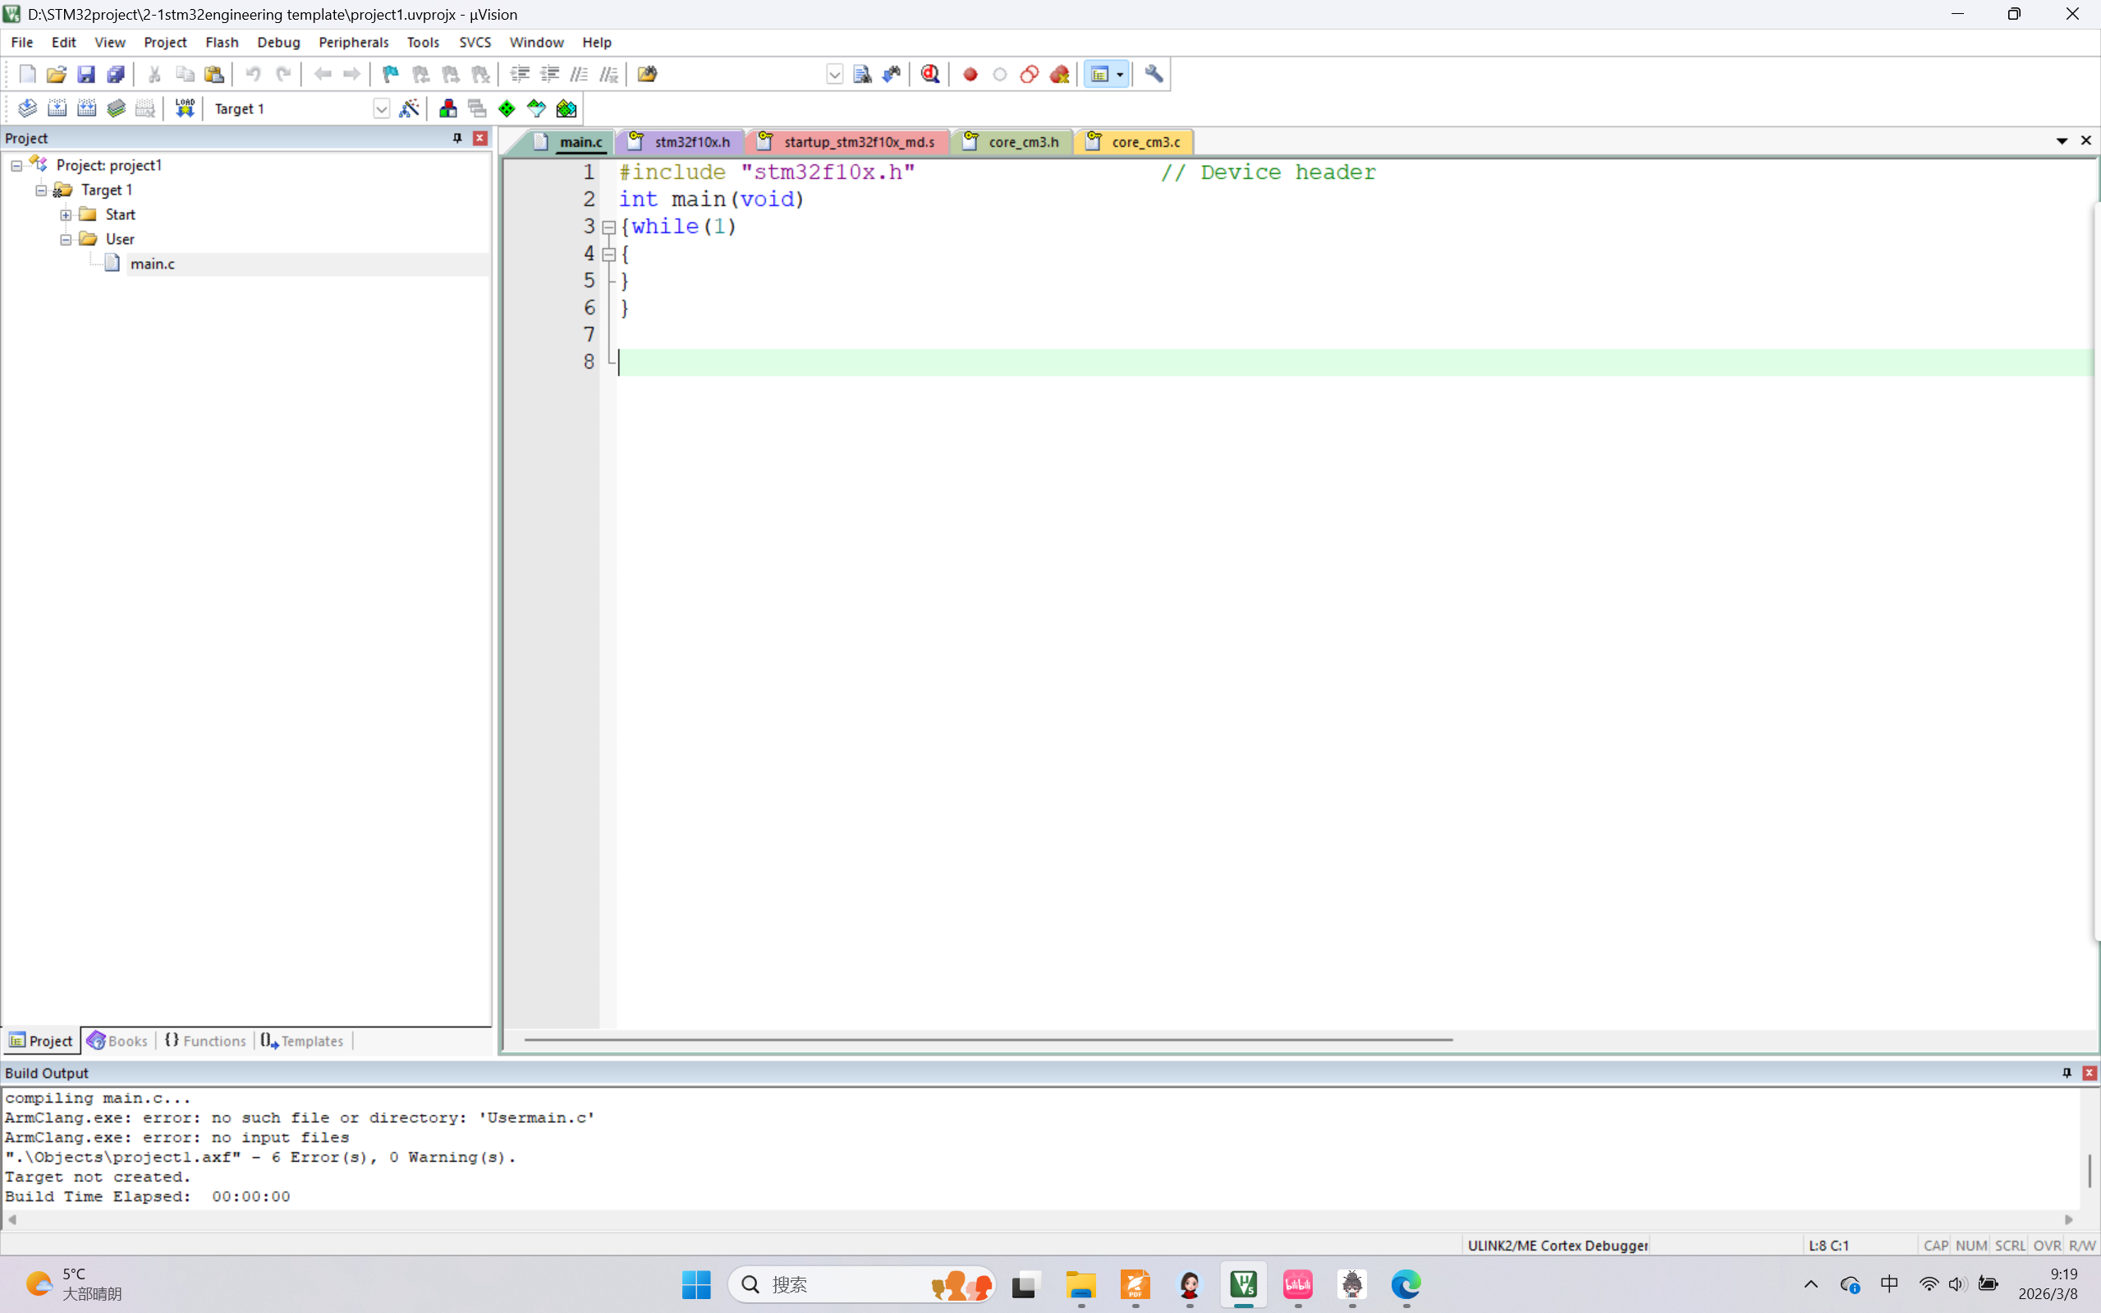Select main.c in project tree
This screenshot has width=2101, height=1313.
tap(153, 264)
